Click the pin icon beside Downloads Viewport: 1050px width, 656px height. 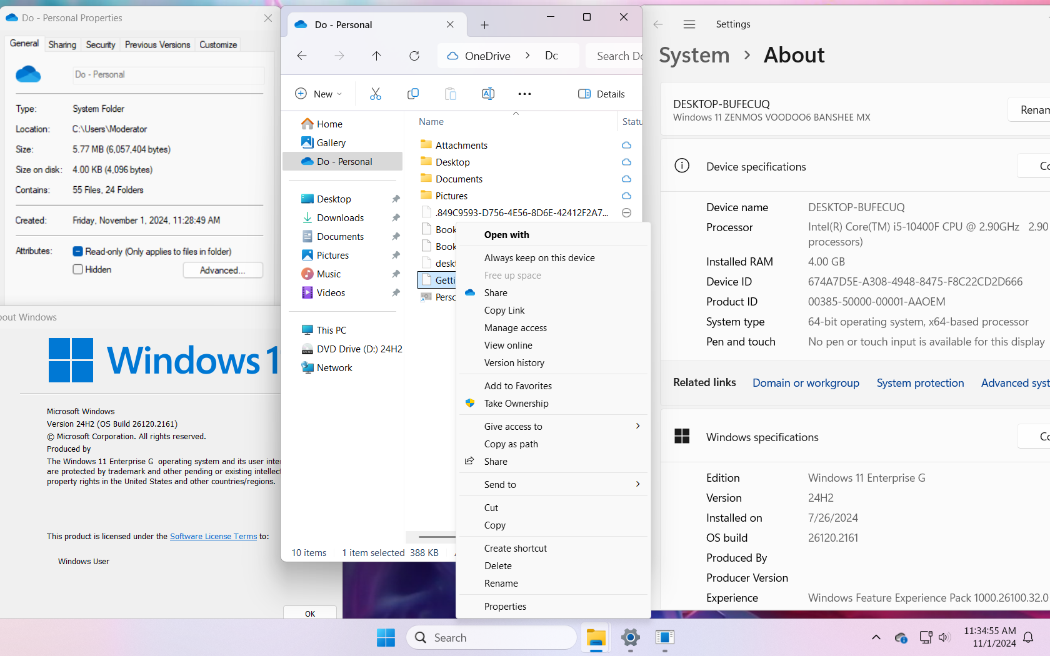(x=396, y=217)
